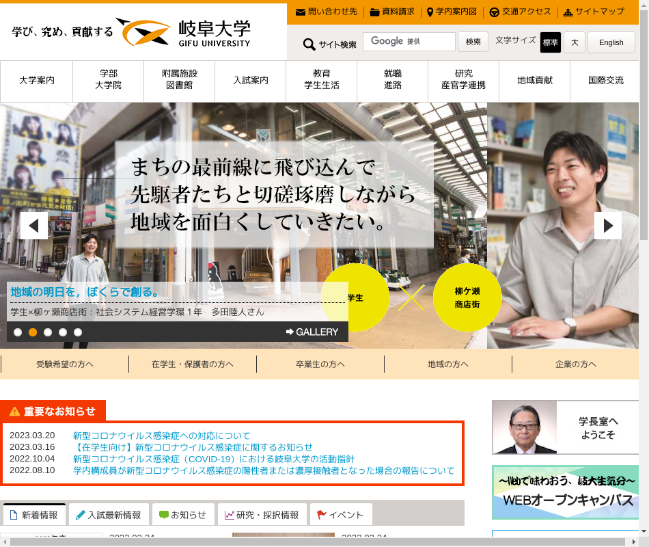
Task: Open 陽性者または濃厚接触者となった場合の報告 notice
Action: click(264, 470)
